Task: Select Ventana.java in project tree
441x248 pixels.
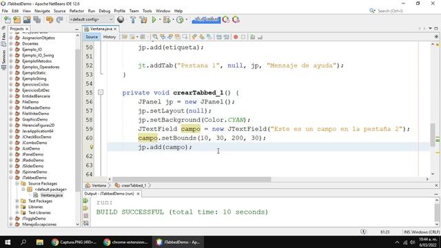Action: [52, 195]
